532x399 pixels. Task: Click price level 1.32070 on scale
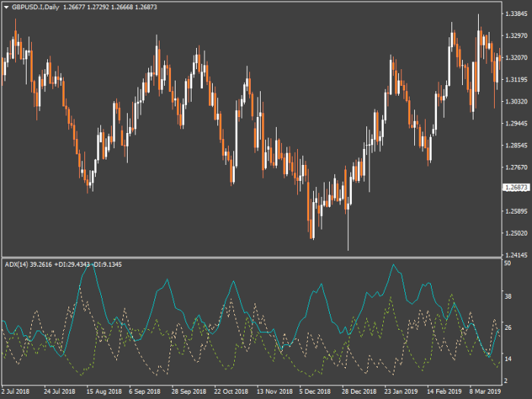pyautogui.click(x=516, y=58)
